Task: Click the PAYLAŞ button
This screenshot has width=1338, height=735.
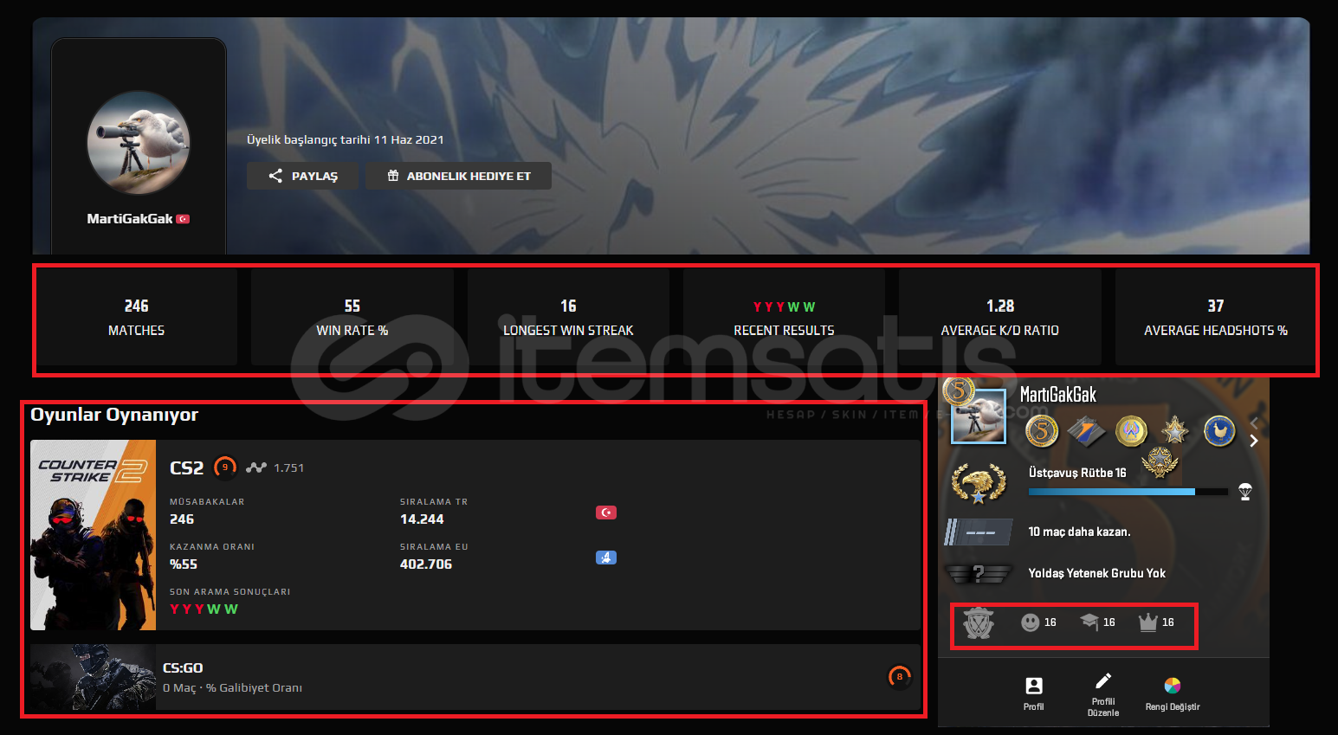Action: coord(302,176)
